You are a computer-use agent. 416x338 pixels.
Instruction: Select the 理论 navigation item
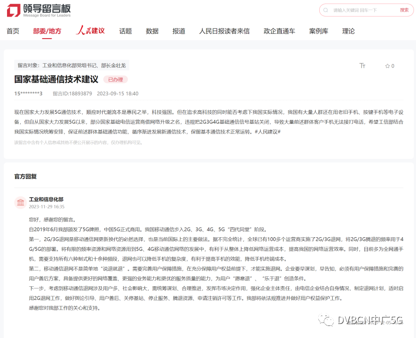(348, 31)
